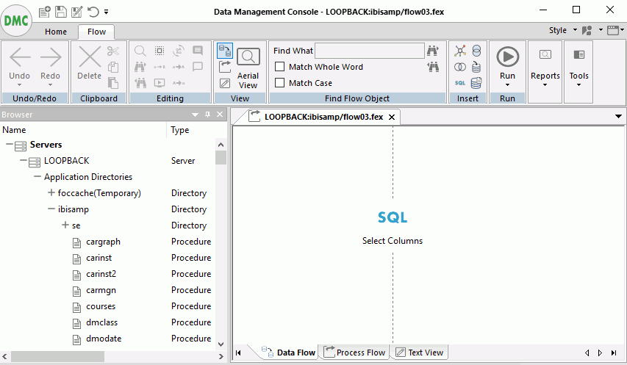
Task: Select the cargraph procedure
Action: coord(103,242)
